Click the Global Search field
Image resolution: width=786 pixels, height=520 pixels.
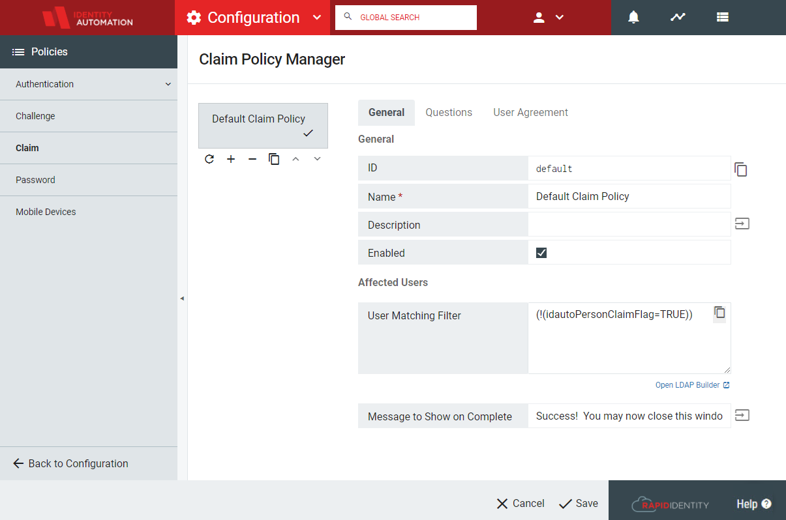[x=406, y=18]
